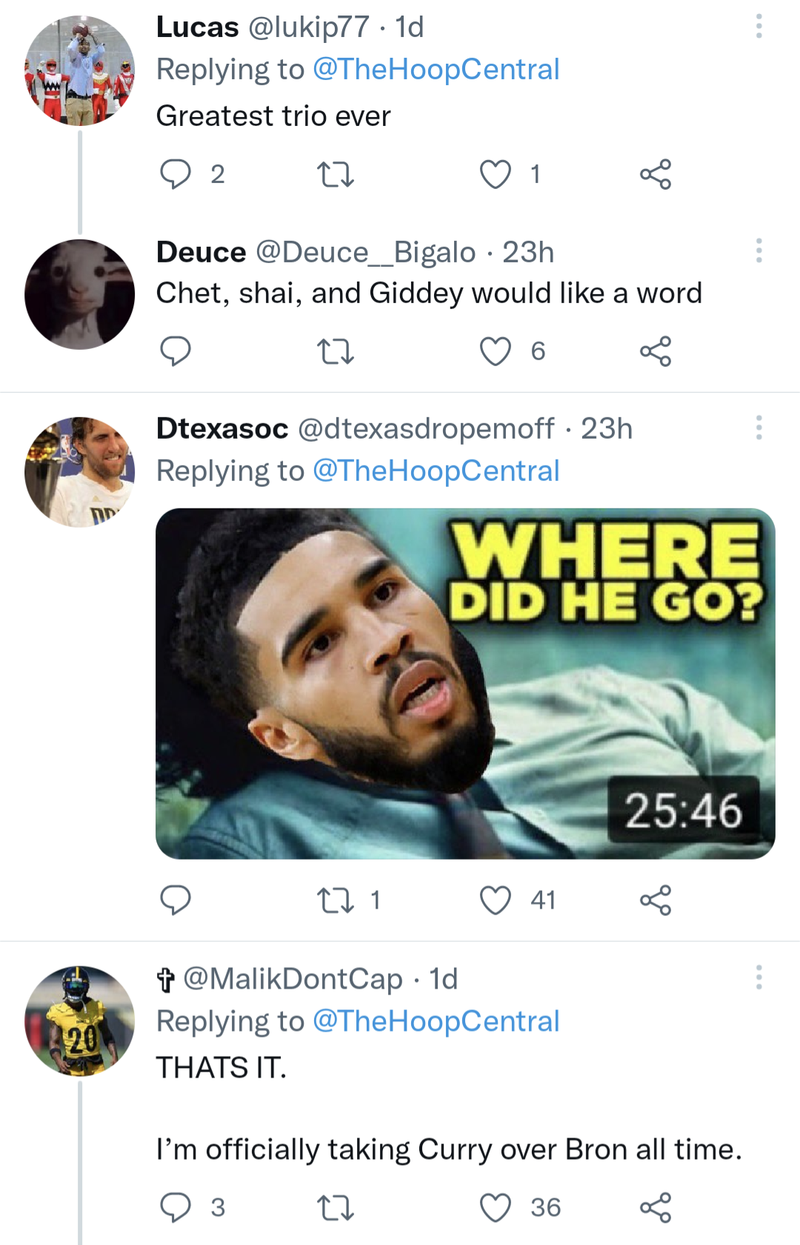Open more options on Lucas's tweet
The image size is (800, 1245).
[759, 27]
